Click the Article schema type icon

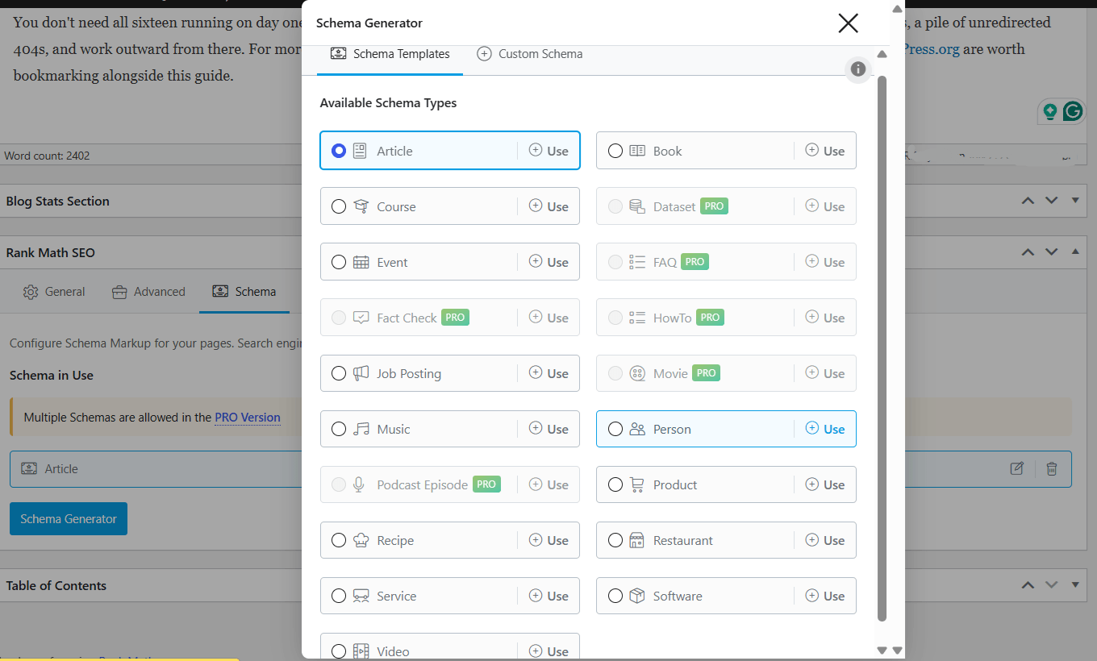[361, 151]
